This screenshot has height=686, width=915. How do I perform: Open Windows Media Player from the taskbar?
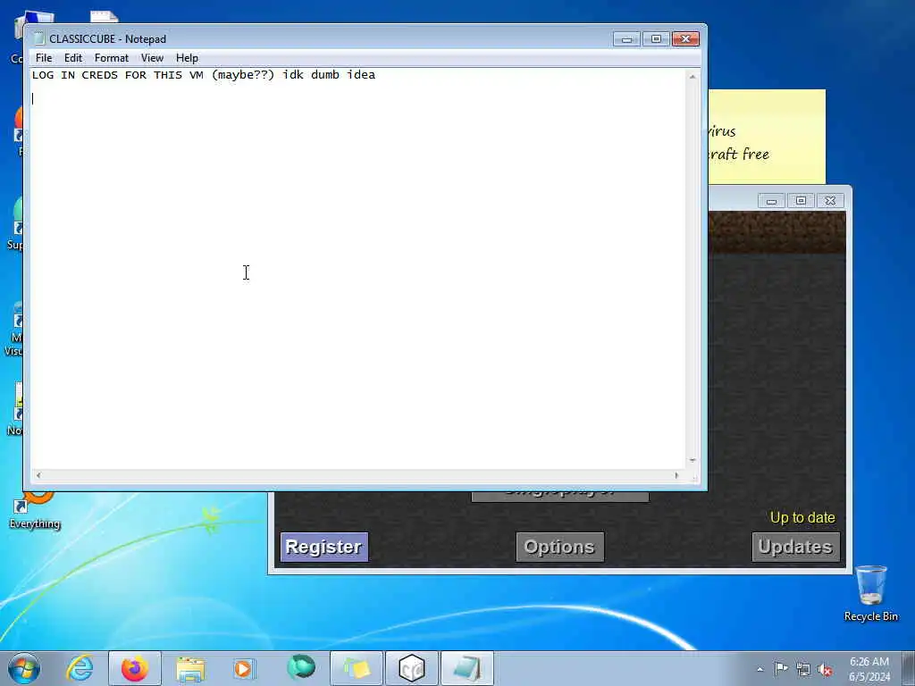(x=243, y=668)
